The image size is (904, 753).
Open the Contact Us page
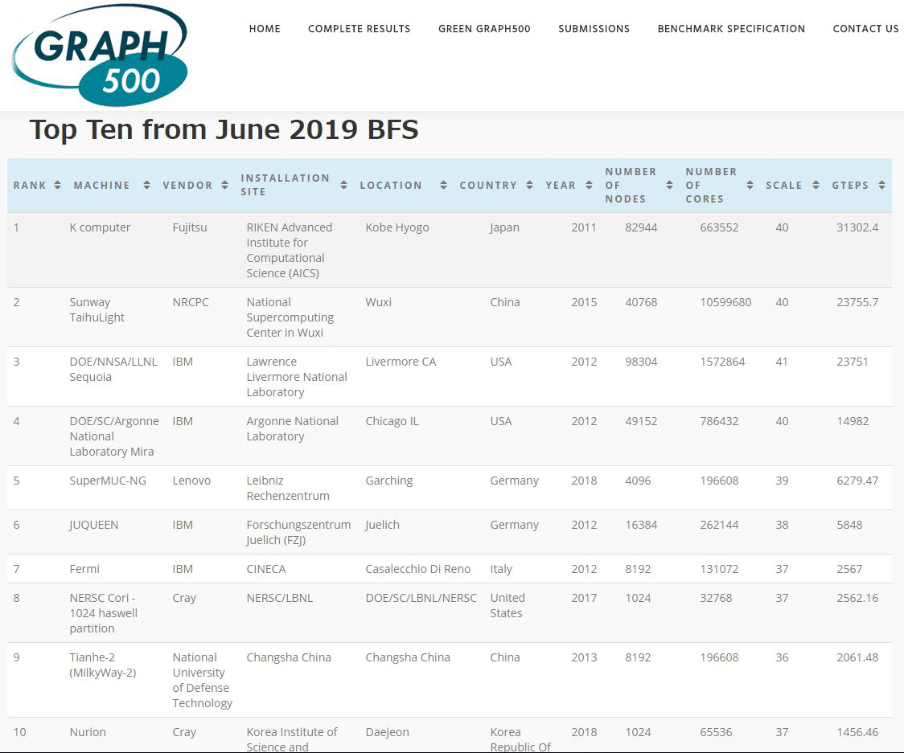pyautogui.click(x=865, y=29)
